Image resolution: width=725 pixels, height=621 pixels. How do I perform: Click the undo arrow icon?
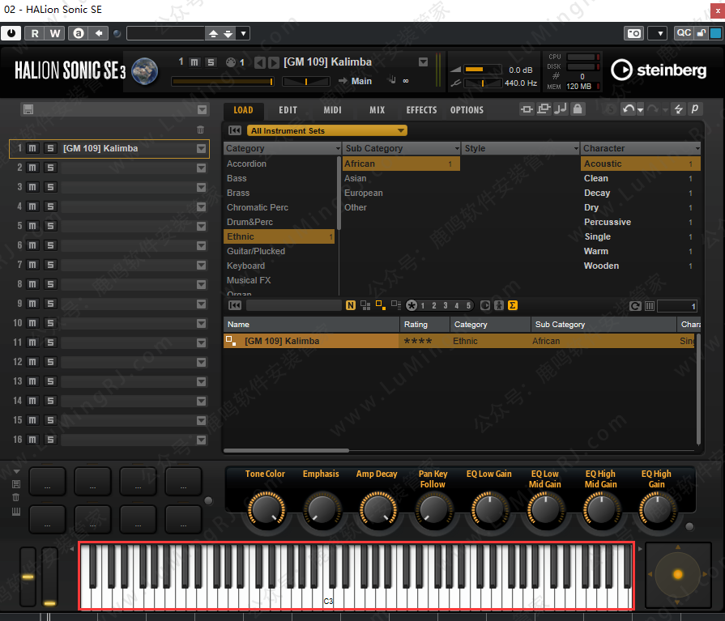(629, 109)
